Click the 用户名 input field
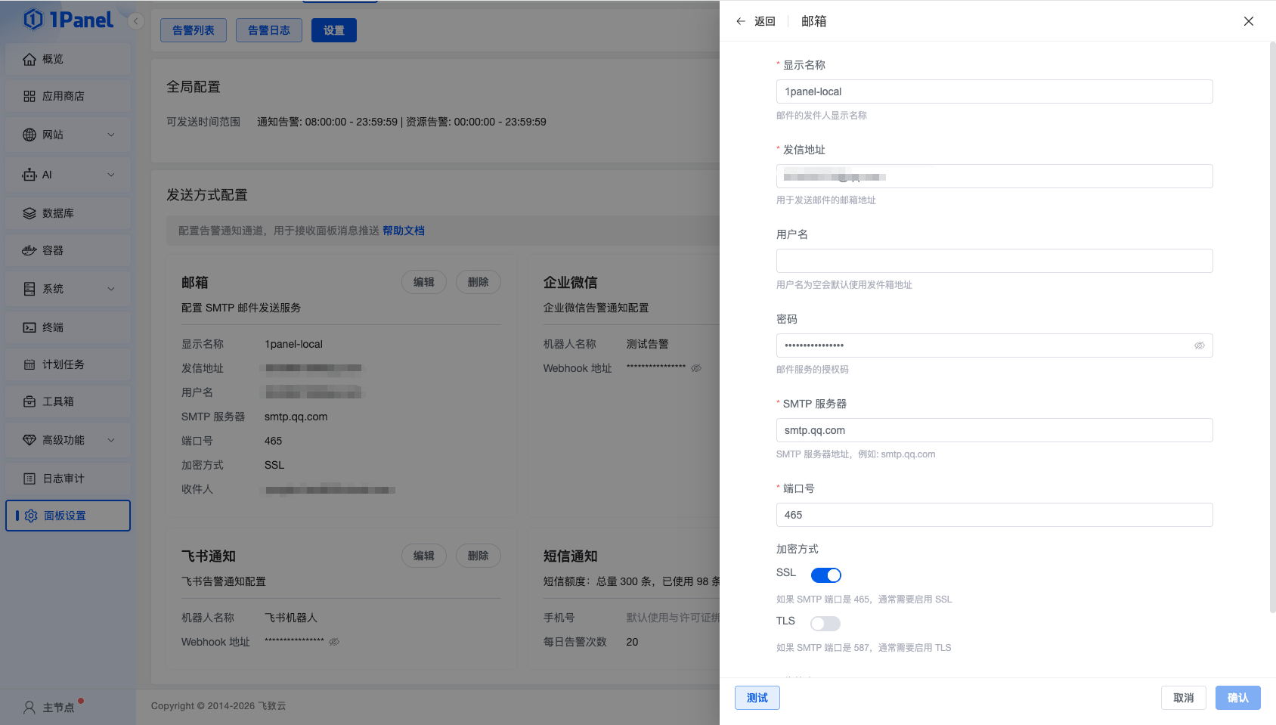1276x725 pixels. [x=994, y=261]
